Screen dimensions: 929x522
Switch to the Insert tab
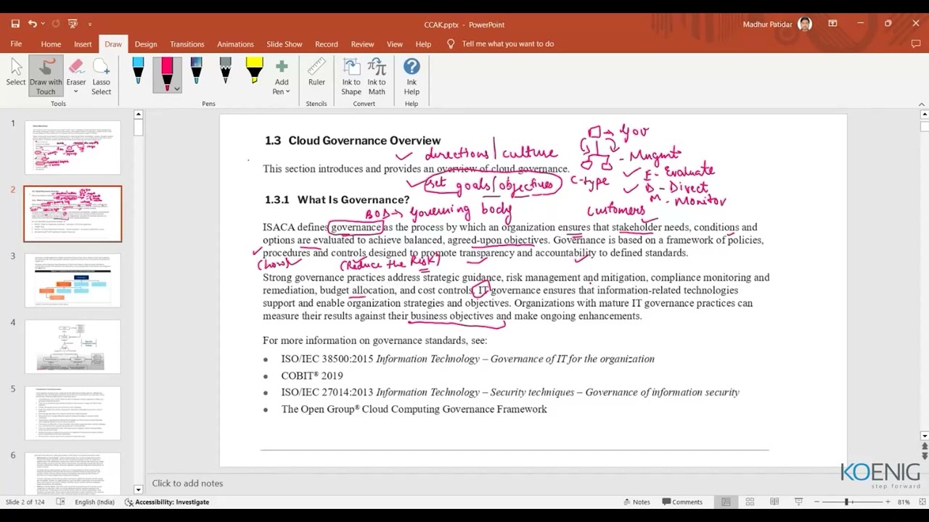point(83,44)
